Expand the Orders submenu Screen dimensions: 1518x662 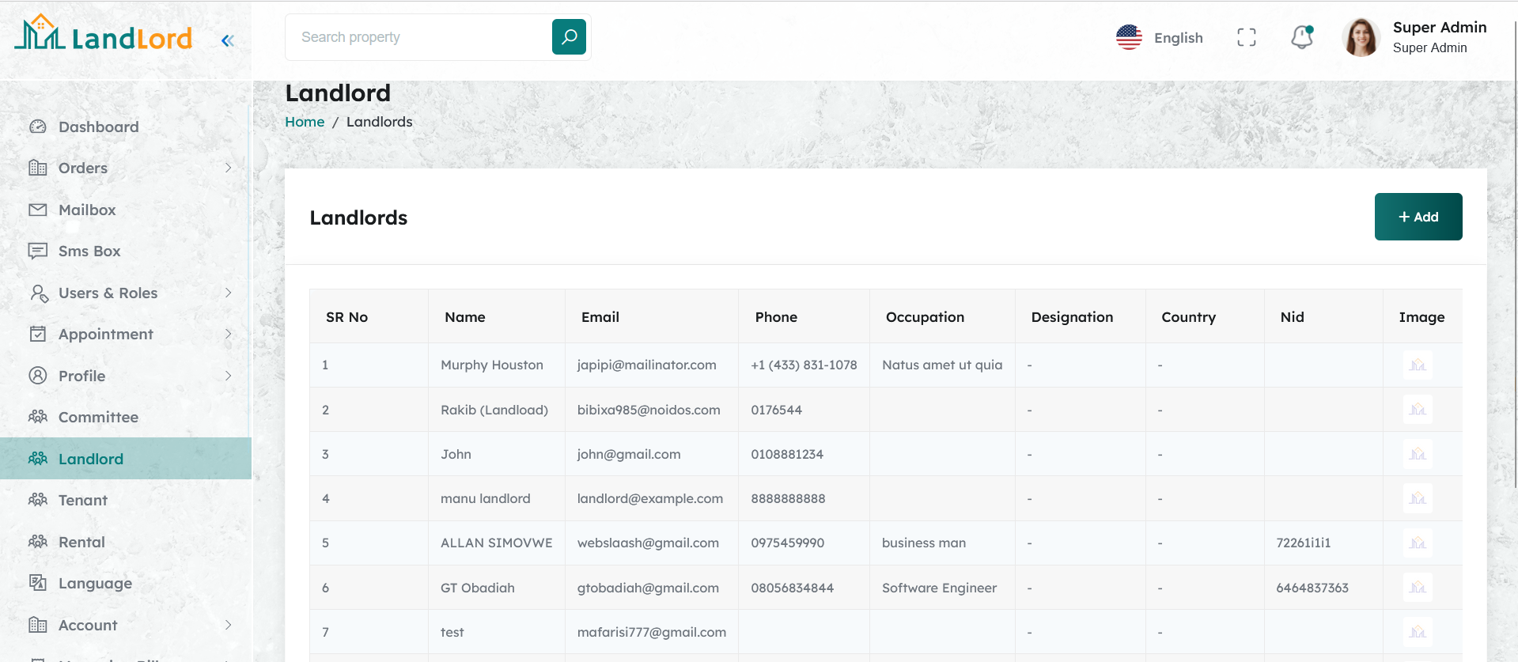[x=228, y=168]
